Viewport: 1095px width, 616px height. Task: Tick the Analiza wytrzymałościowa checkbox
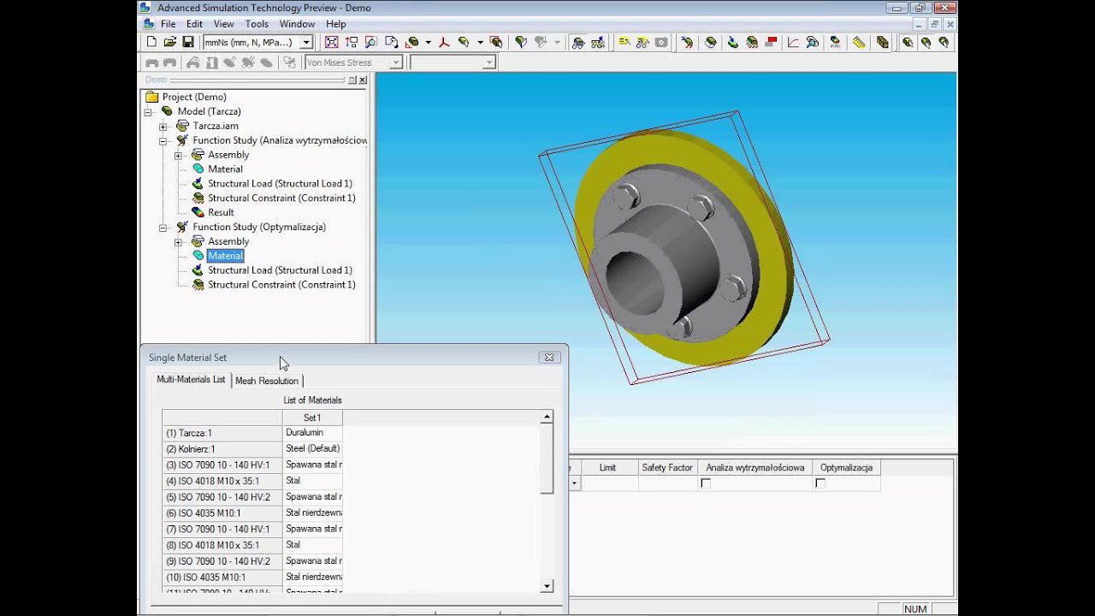(x=706, y=483)
